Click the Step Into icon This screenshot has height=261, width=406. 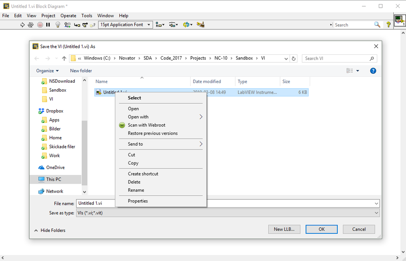tap(77, 25)
